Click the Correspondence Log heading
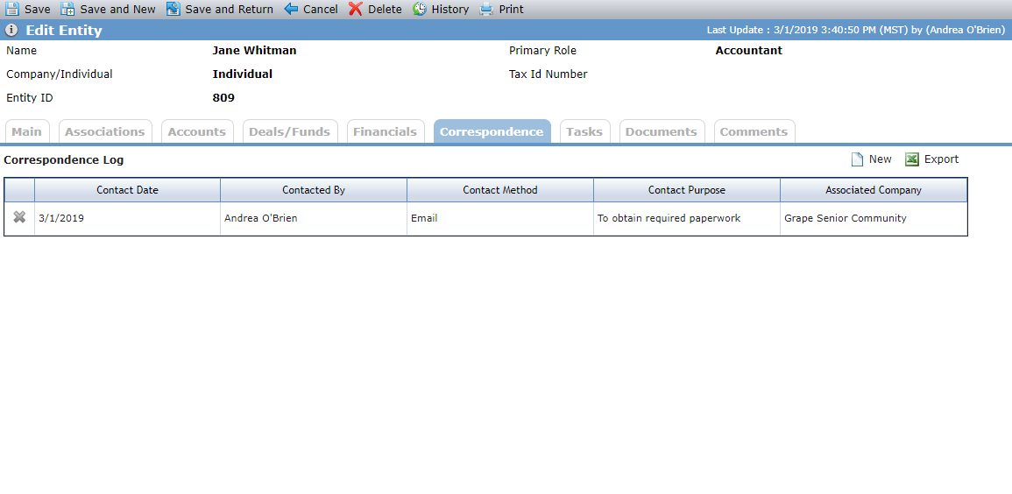Viewport: 1012px width, 494px height. click(x=64, y=159)
